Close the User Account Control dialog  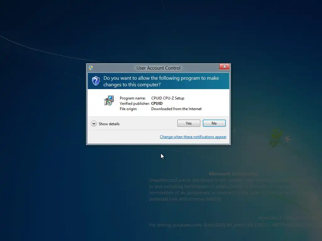[224, 67]
